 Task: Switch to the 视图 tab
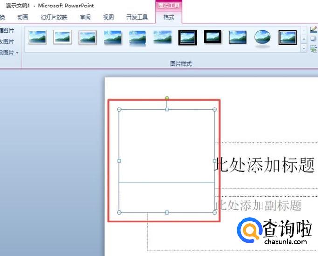tap(108, 17)
